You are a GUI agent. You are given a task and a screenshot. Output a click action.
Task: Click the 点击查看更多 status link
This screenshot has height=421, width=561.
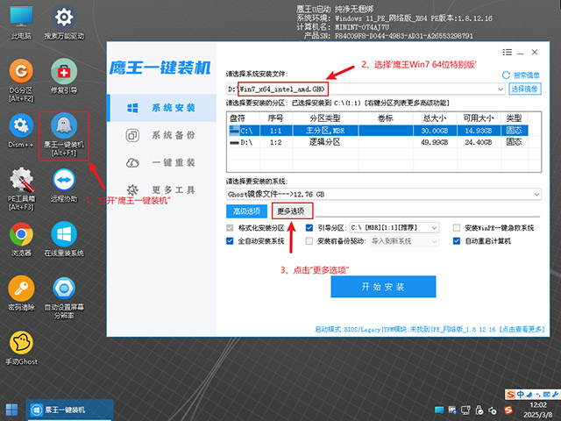(x=522, y=329)
